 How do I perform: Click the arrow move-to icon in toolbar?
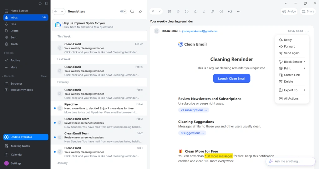click(x=204, y=11)
